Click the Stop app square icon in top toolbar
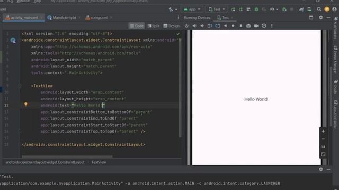 click(292, 9)
